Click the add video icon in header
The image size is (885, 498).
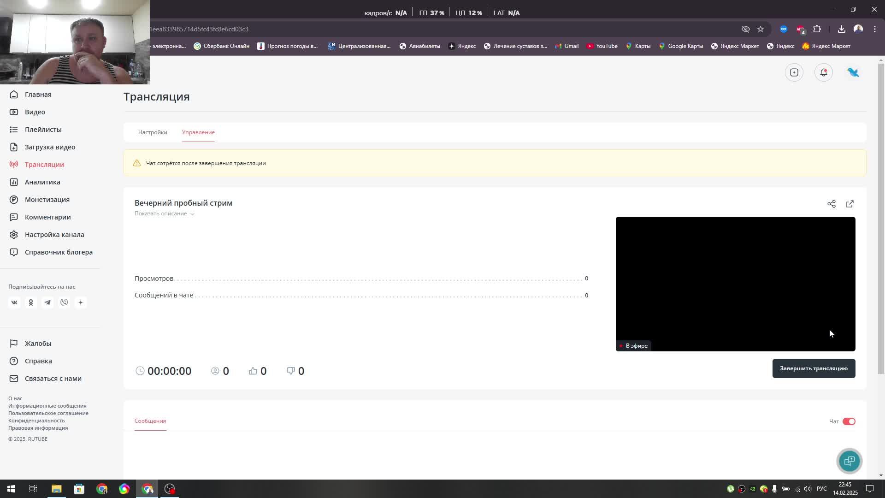(x=794, y=72)
